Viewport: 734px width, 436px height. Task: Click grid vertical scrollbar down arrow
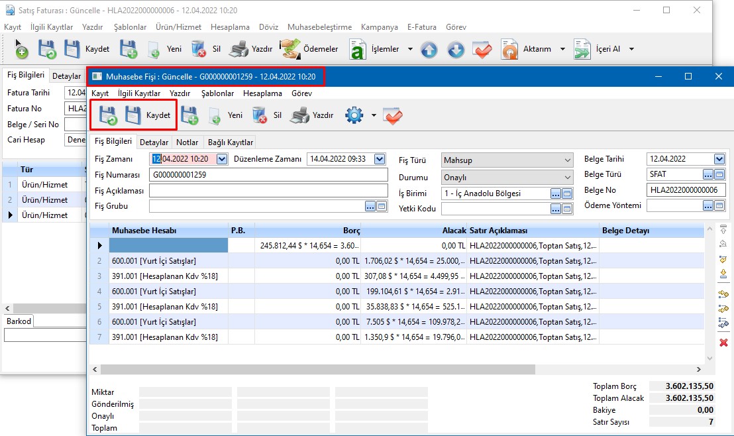(709, 358)
